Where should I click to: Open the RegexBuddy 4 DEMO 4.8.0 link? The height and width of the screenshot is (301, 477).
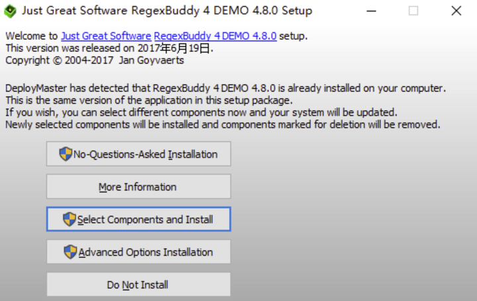(215, 36)
